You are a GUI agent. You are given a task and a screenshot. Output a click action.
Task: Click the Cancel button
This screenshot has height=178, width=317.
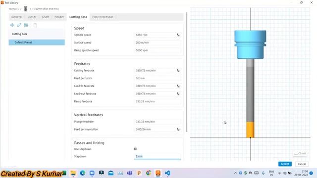click(x=302, y=164)
